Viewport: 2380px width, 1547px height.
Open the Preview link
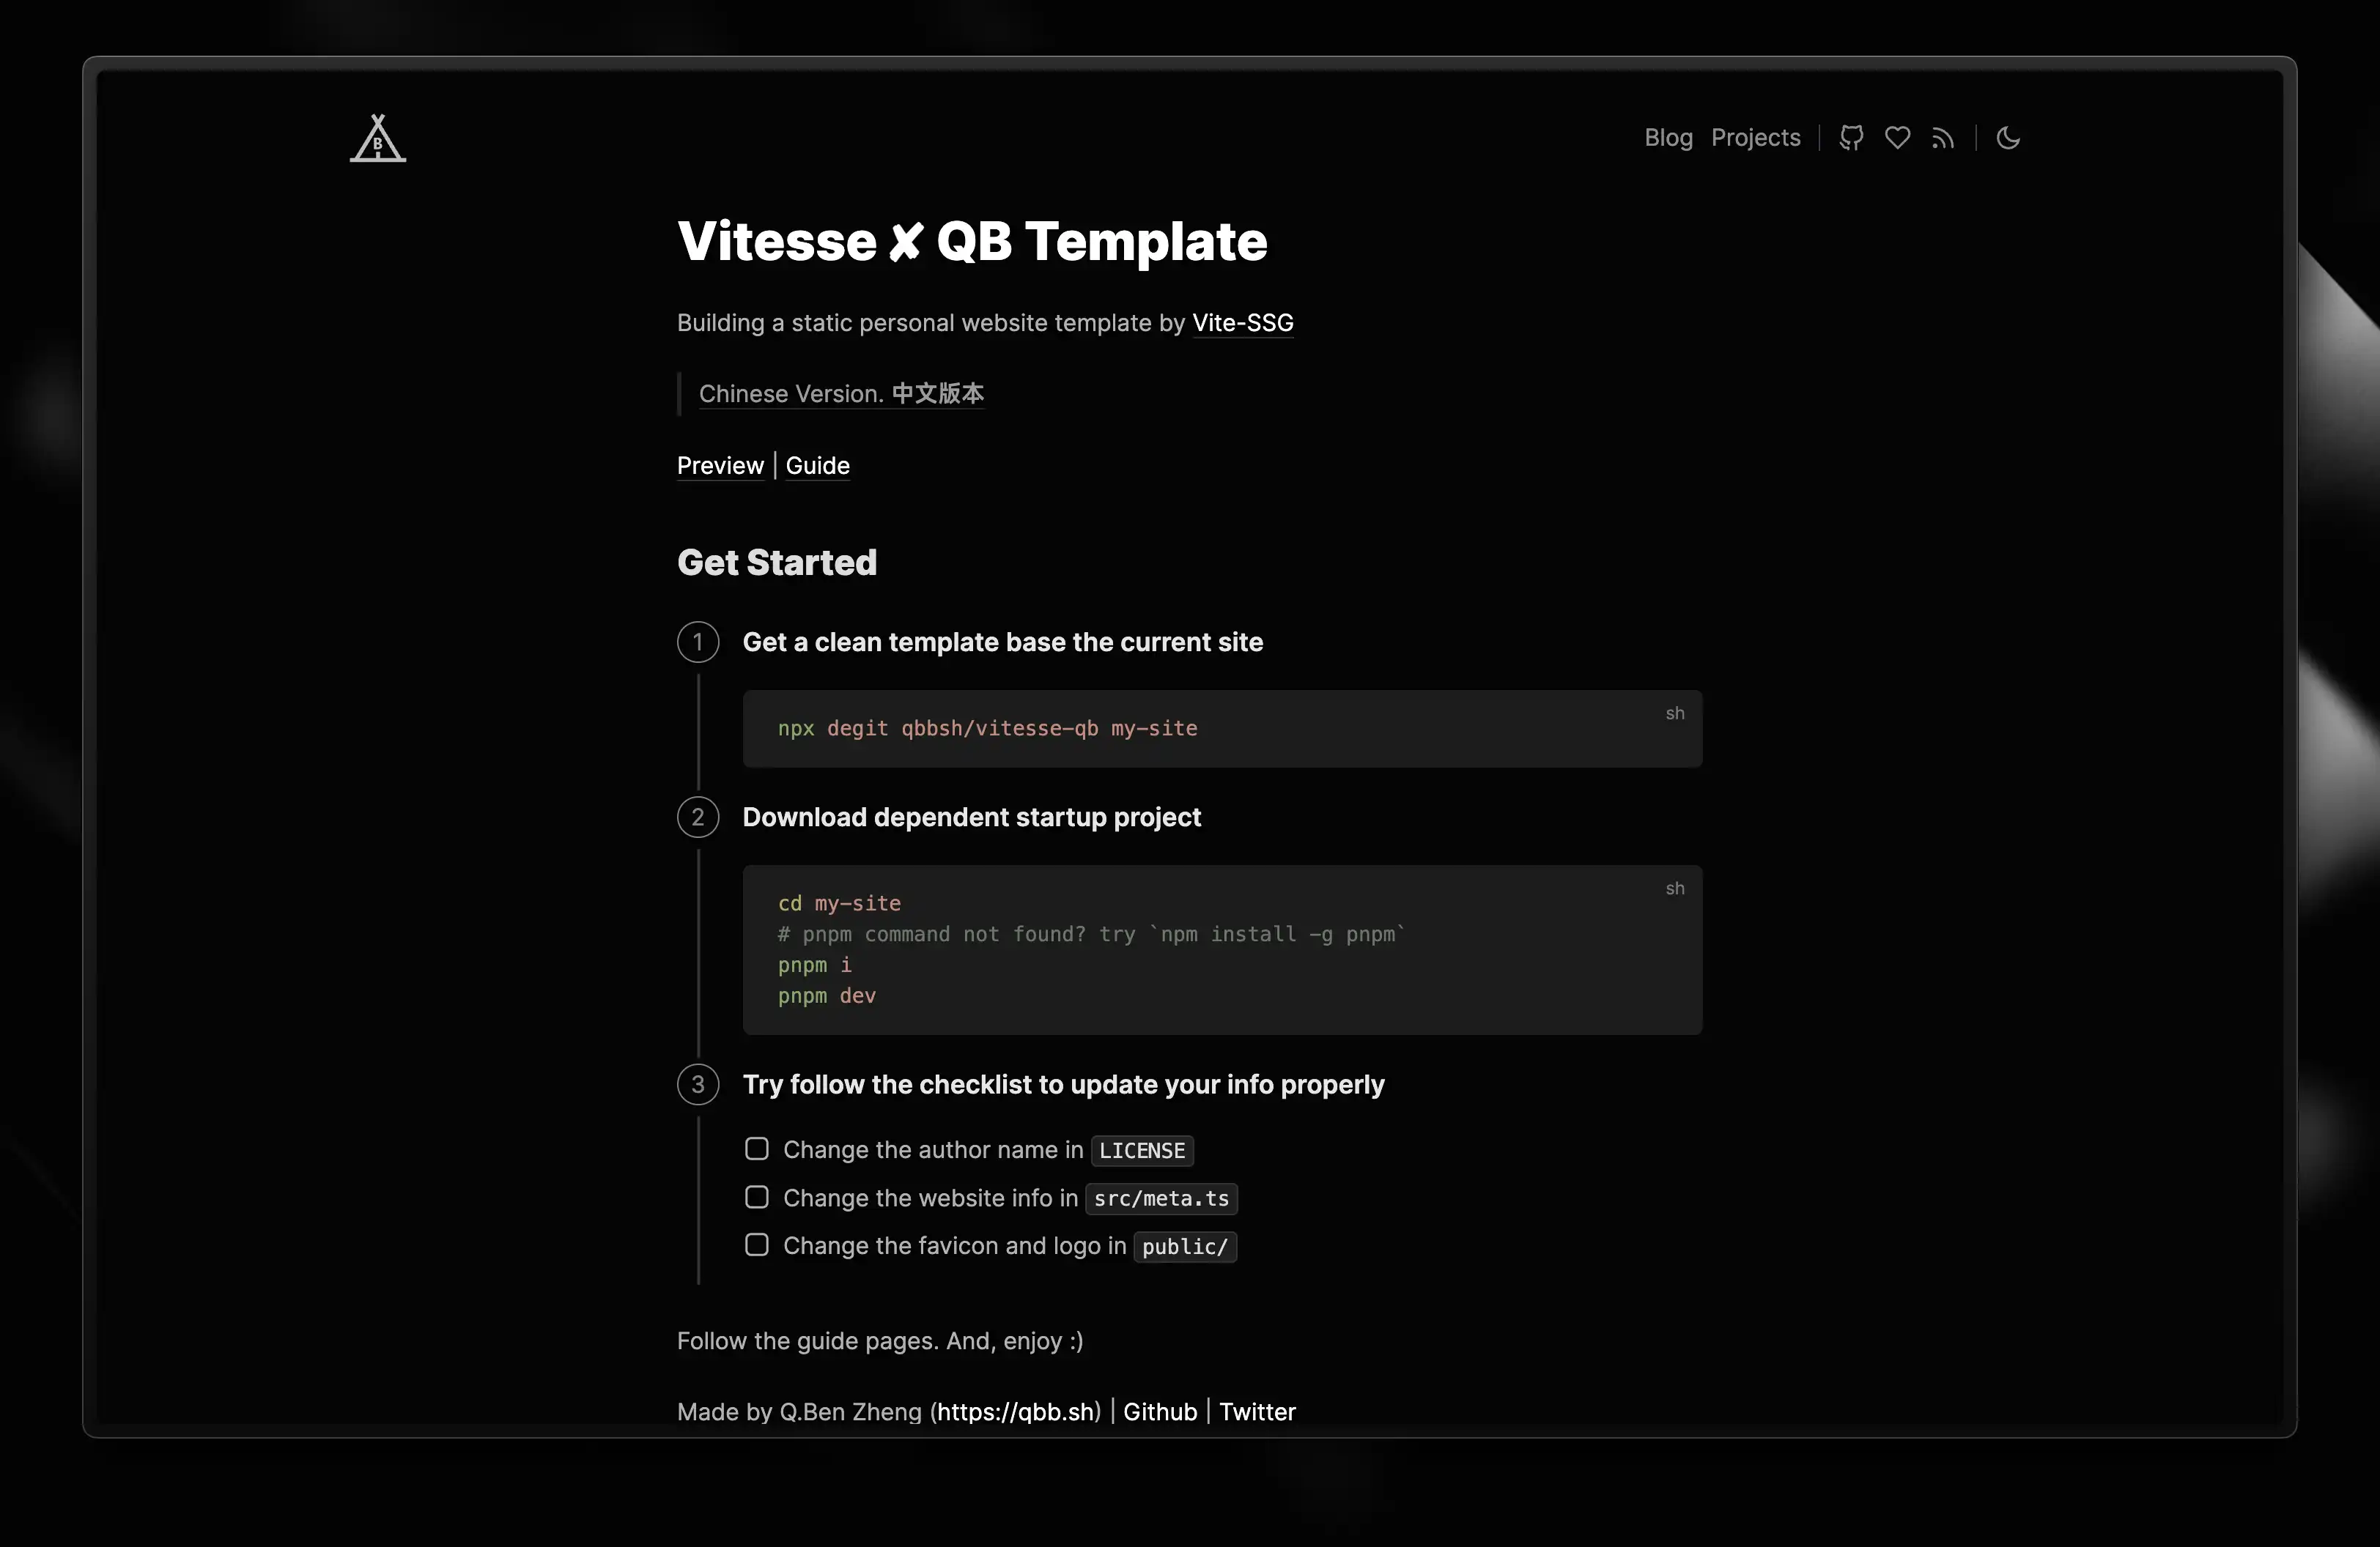(720, 466)
